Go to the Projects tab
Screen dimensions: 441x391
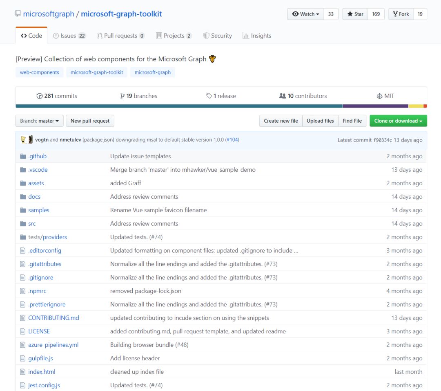(174, 36)
